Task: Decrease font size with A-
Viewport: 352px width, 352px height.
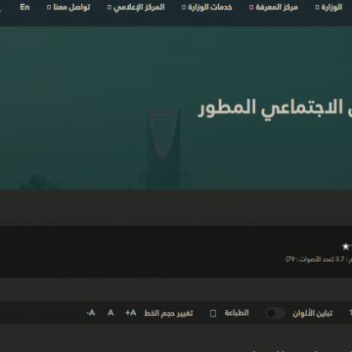Action: point(91,313)
